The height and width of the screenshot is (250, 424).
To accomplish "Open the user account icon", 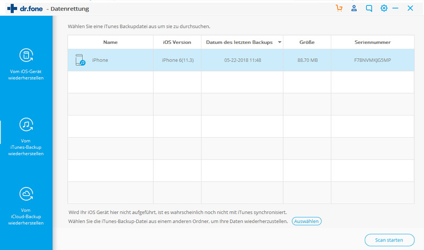I will [354, 8].
